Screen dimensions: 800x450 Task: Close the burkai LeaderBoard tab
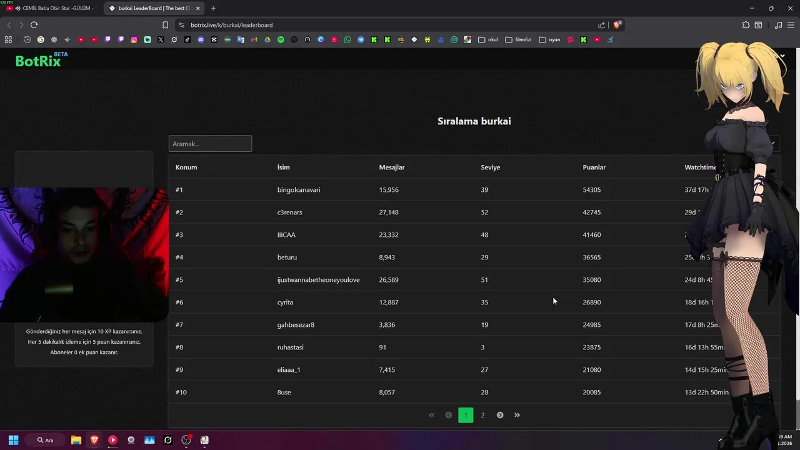pyautogui.click(x=198, y=8)
